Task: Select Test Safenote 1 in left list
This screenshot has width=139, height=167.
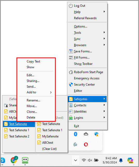Action: point(19,130)
